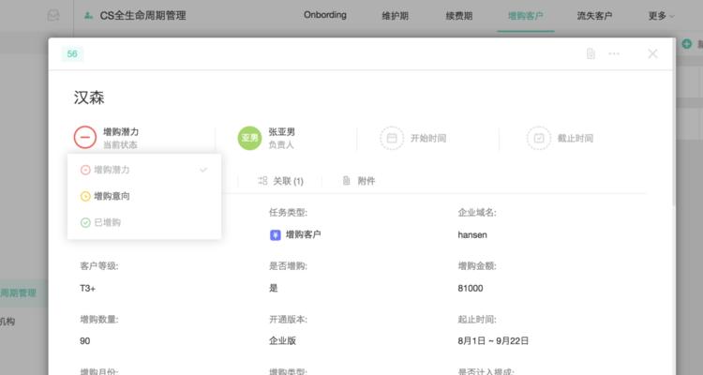Screen dimensions: 703x375
Task: Click the 增购数量 value 90
Action: point(84,341)
